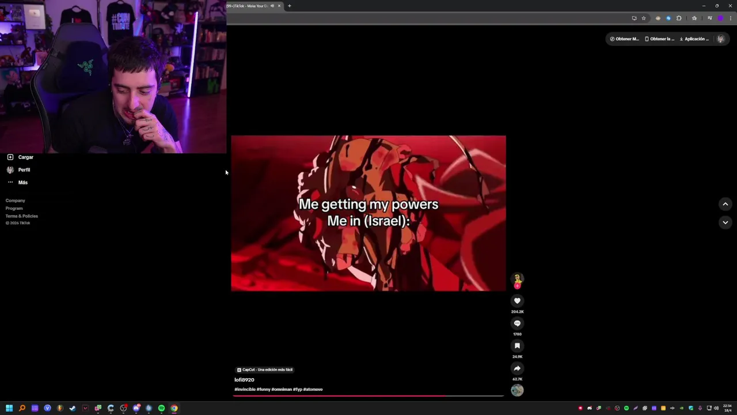Open Chrome media controls button
Image resolution: width=737 pixels, height=415 pixels.
pos(709,18)
